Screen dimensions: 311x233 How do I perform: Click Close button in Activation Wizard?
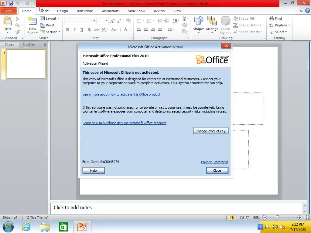click(x=217, y=171)
